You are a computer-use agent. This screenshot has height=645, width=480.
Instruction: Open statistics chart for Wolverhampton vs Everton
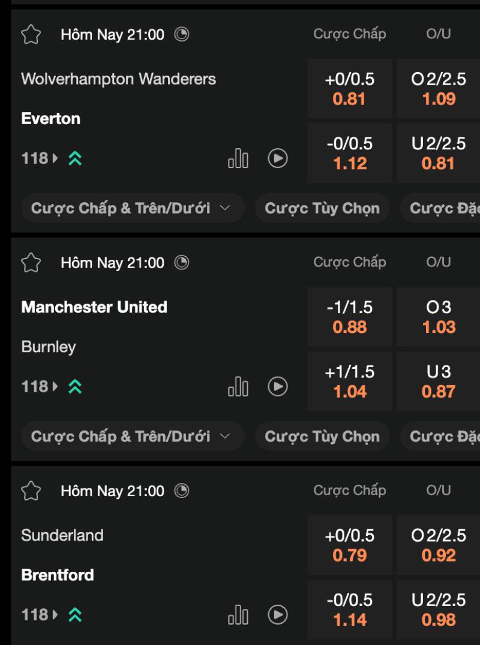point(238,158)
